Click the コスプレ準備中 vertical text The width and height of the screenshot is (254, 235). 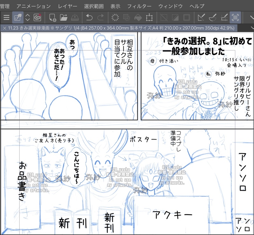[x=176, y=141]
